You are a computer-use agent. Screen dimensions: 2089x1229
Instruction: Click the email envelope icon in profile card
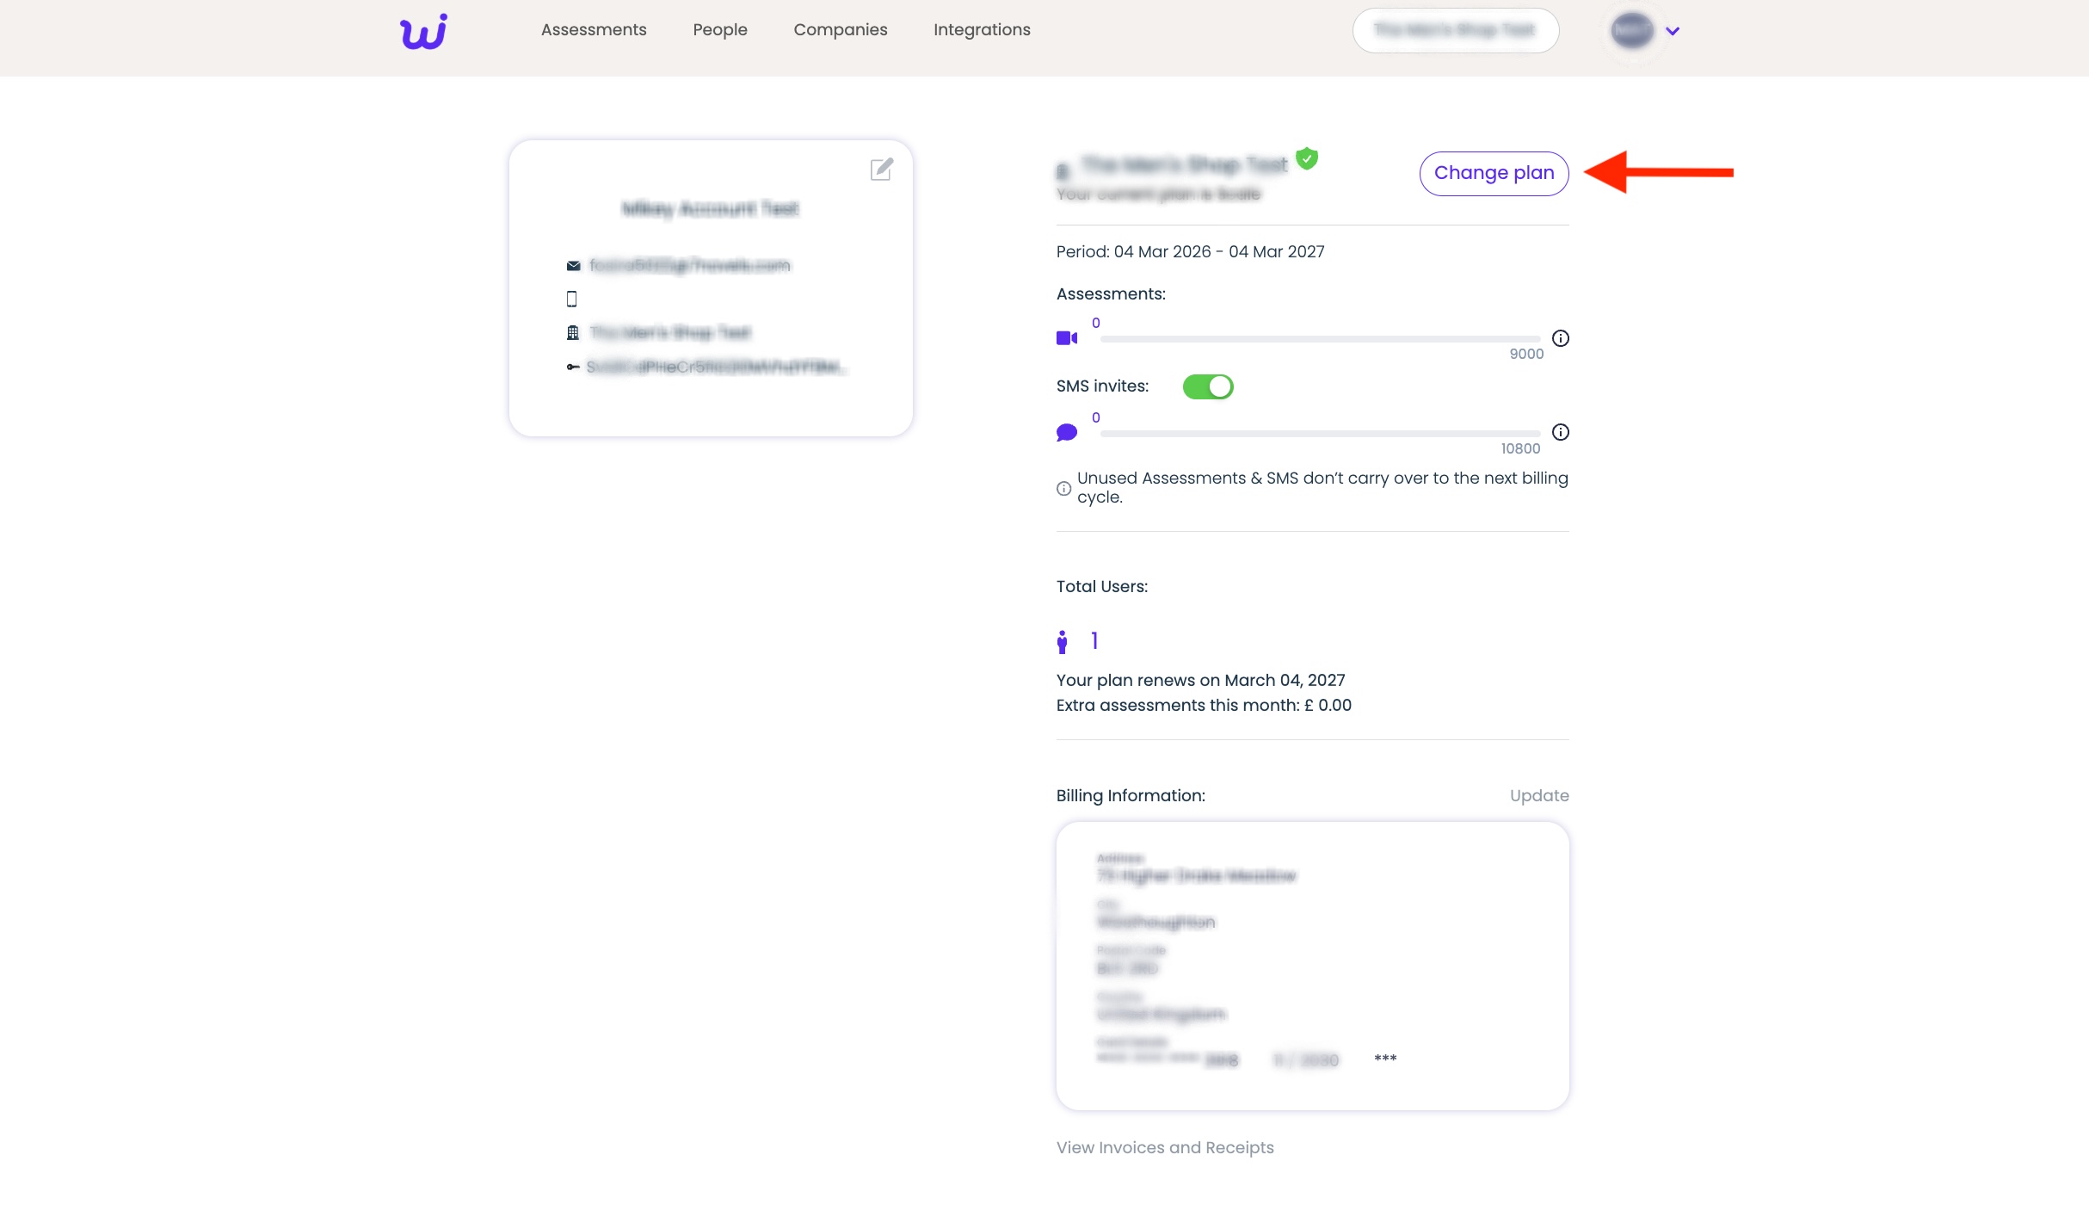pos(573,266)
